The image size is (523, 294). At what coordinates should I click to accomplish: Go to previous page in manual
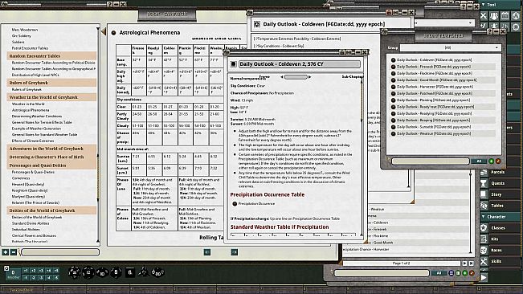[207, 252]
